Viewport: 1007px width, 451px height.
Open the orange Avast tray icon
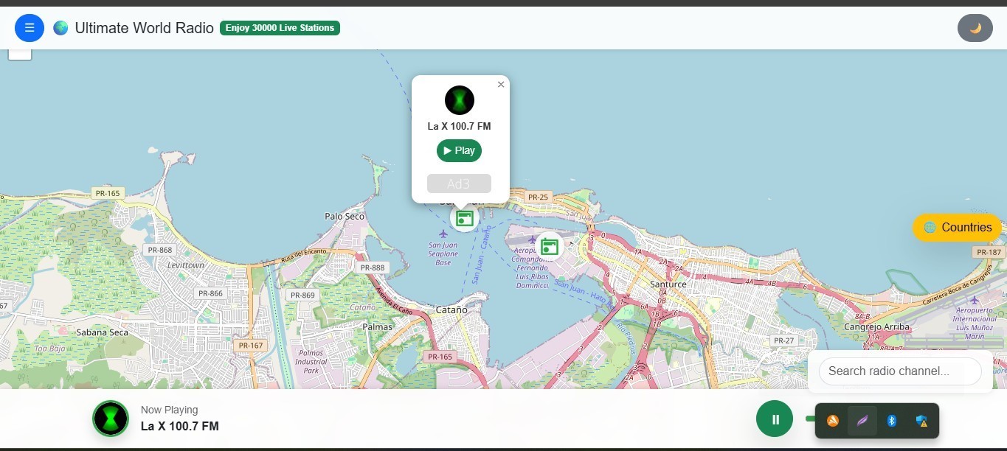(x=832, y=421)
